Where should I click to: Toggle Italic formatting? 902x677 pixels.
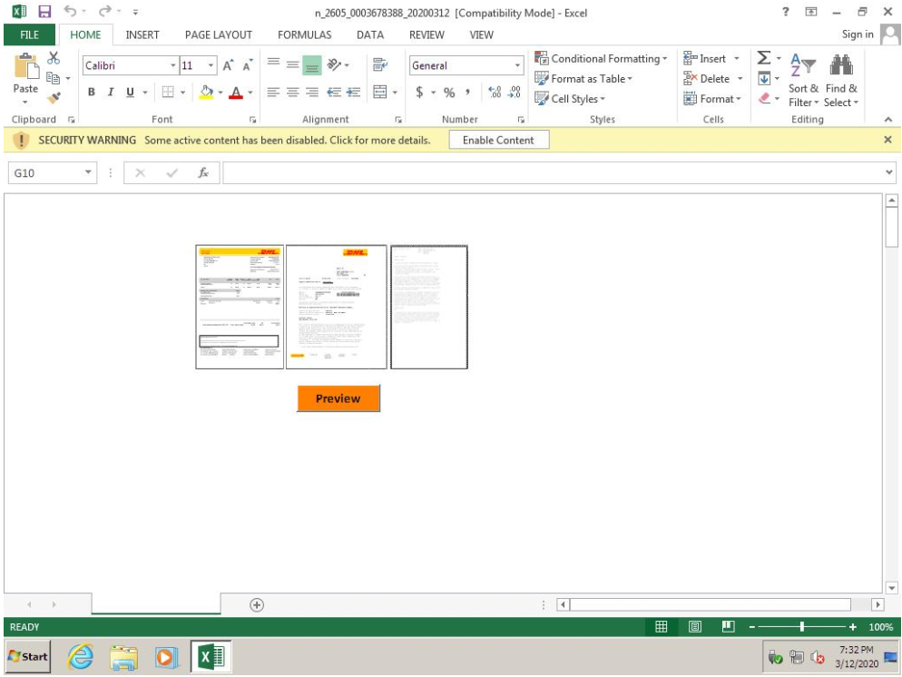(113, 92)
